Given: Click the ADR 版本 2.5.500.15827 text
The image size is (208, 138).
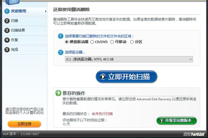Looking at the screenshot, I should pos(21,134).
